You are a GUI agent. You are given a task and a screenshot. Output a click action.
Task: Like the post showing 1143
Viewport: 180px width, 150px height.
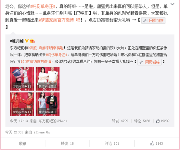click(157, 144)
